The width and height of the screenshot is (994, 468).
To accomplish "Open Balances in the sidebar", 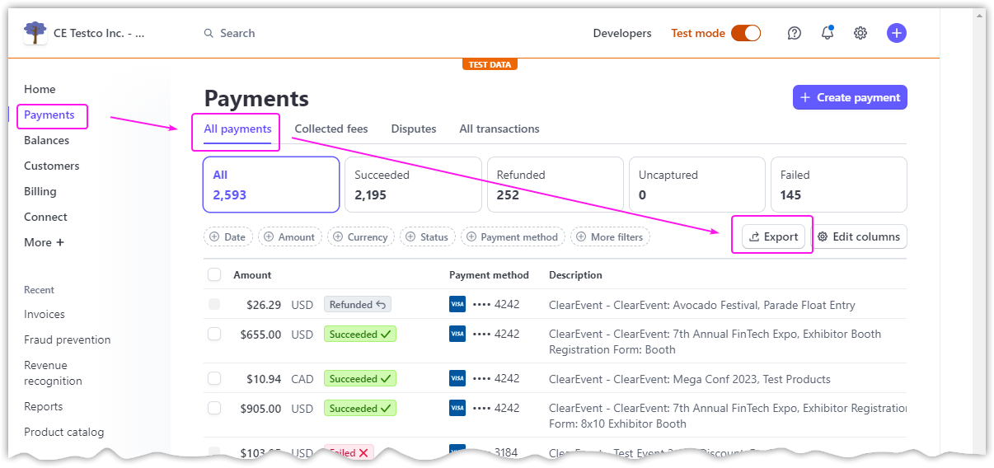I will (46, 140).
